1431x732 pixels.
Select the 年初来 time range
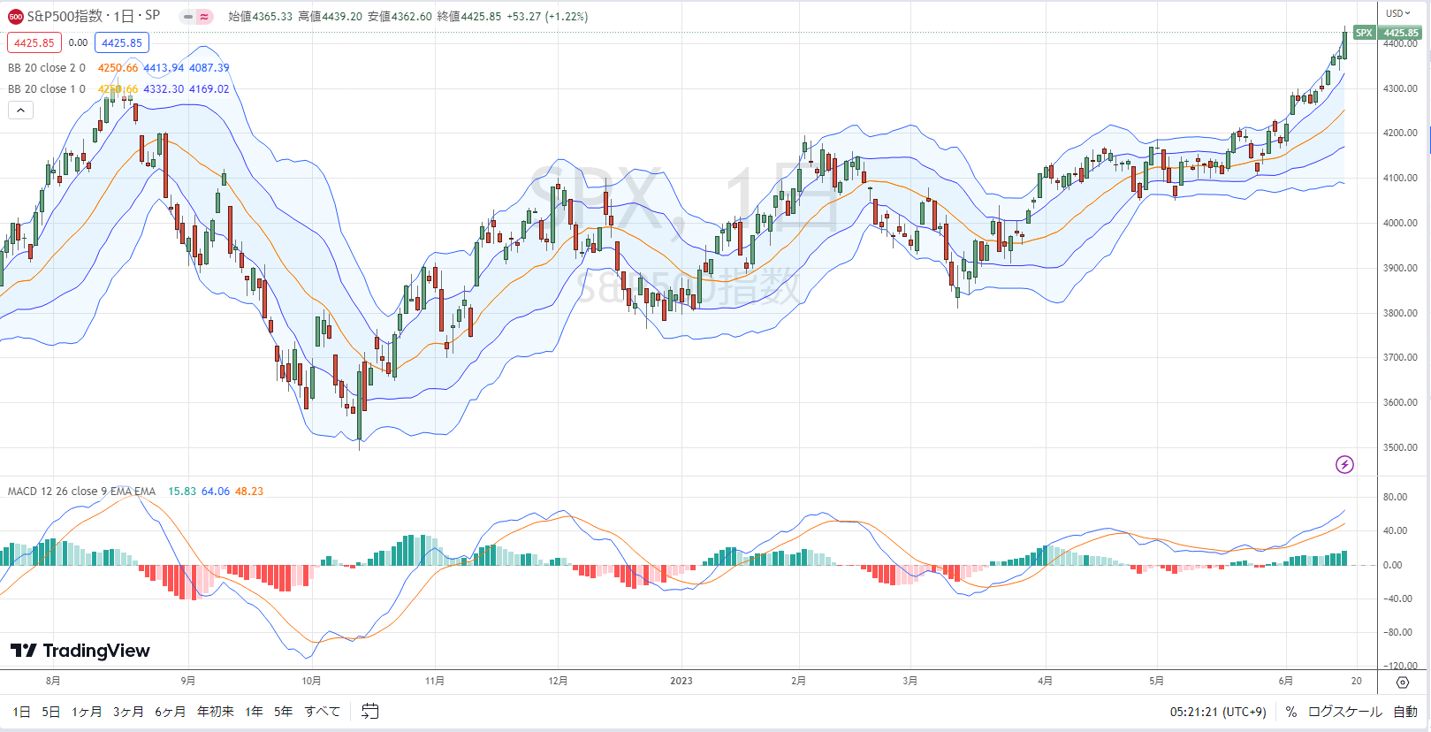click(x=216, y=712)
